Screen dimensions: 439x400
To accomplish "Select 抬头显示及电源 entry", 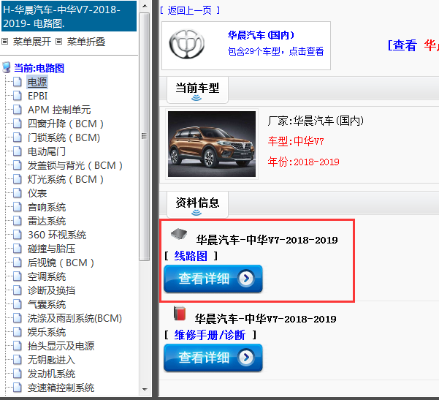I will tap(61, 346).
